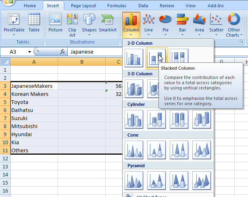Select row 12 header
This screenshot has width=248, height=197.
coord(5,158)
